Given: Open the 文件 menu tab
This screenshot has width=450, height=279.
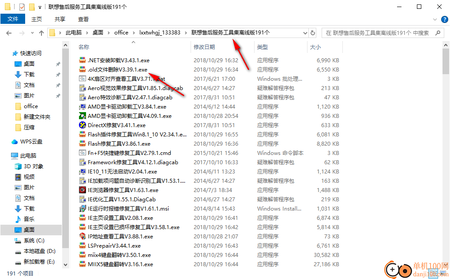Looking at the screenshot, I should point(13,19).
